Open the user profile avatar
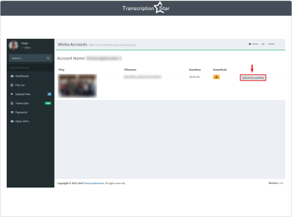Image resolution: width=292 pixels, height=217 pixels. click(x=13, y=45)
